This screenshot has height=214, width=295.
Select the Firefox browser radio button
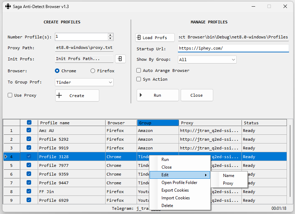tap(93, 71)
